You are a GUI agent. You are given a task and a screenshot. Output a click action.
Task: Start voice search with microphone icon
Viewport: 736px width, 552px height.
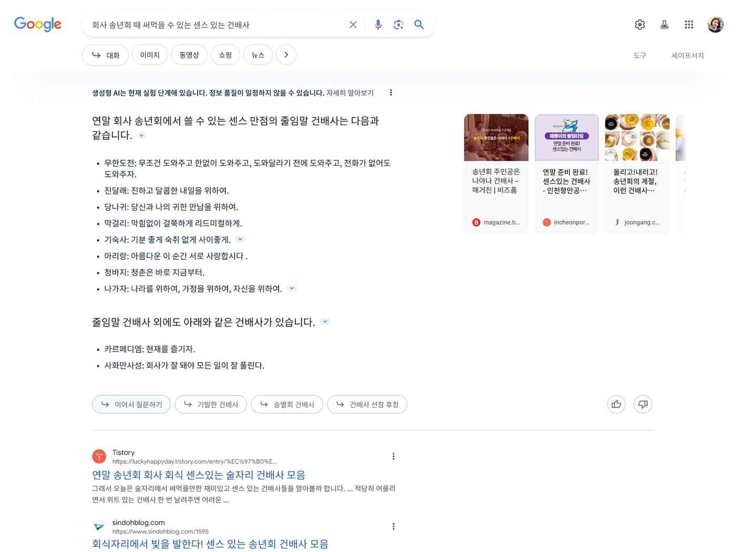[x=378, y=25]
